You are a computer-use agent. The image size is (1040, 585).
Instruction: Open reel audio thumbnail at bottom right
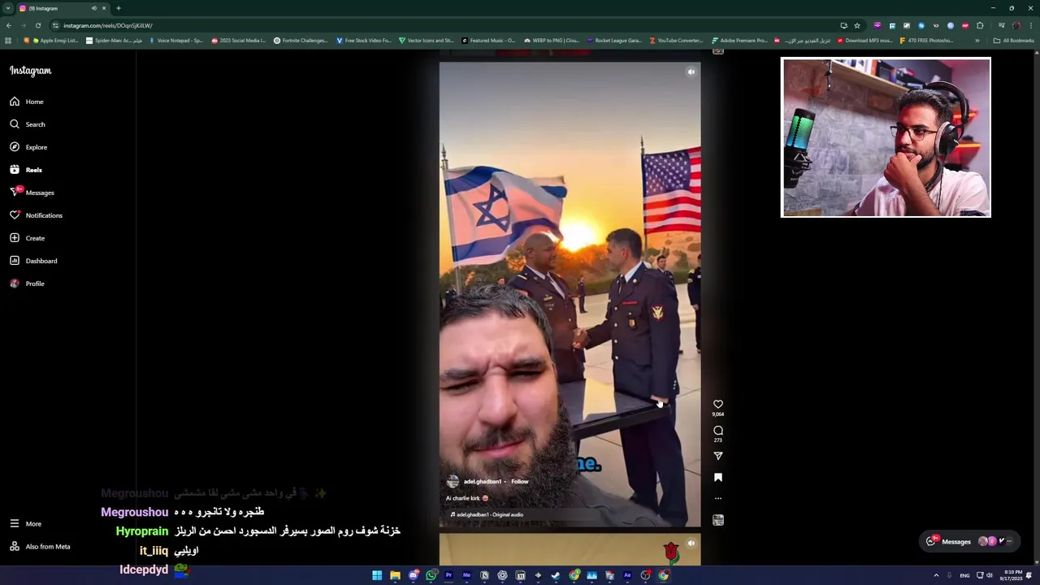tap(717, 520)
